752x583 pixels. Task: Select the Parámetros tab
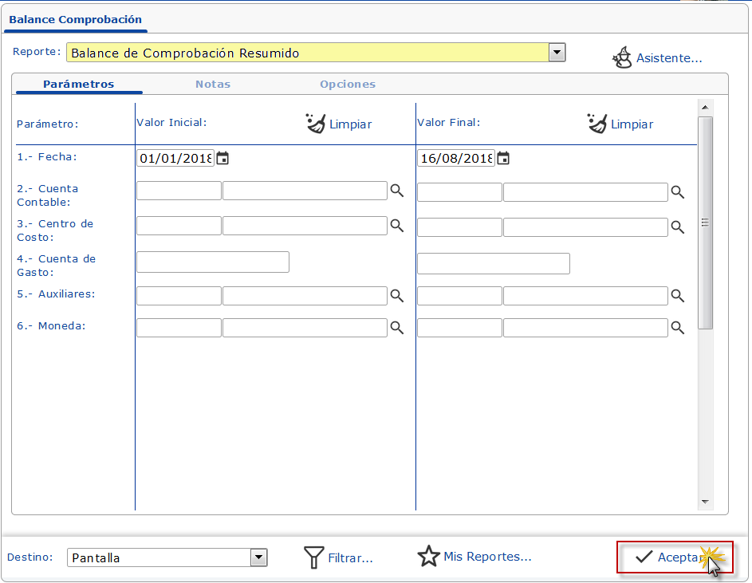78,84
